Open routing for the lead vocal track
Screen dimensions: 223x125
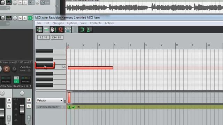pyautogui.click(x=9, y=2)
